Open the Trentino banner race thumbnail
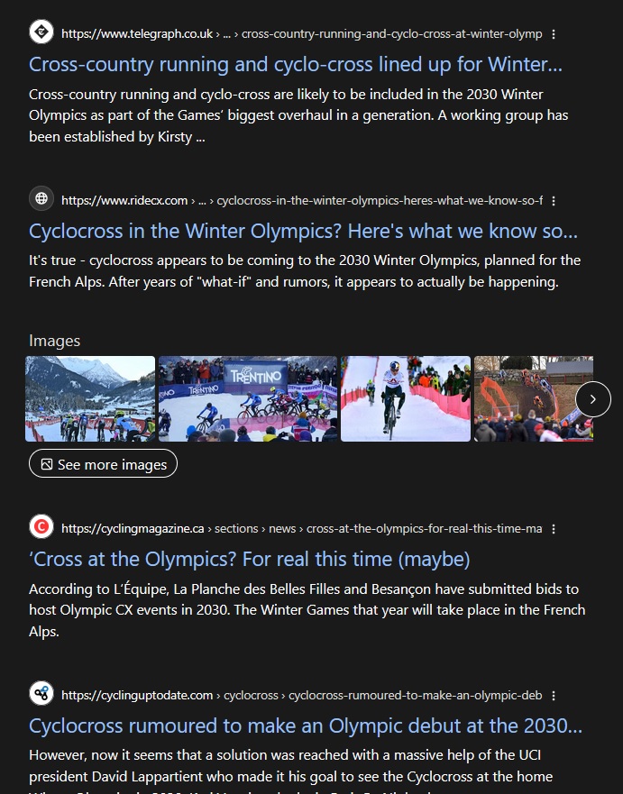This screenshot has height=794, width=623. pos(248,398)
